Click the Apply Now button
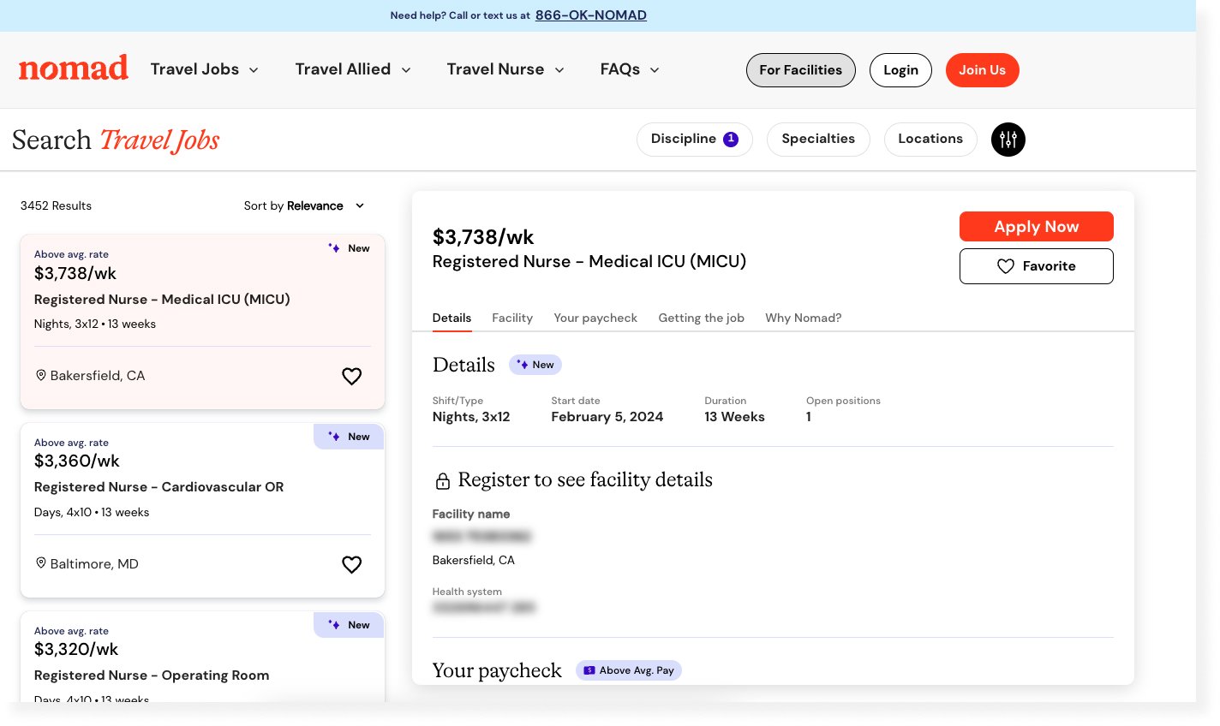Image resolution: width=1220 pixels, height=726 pixels. pyautogui.click(x=1037, y=226)
